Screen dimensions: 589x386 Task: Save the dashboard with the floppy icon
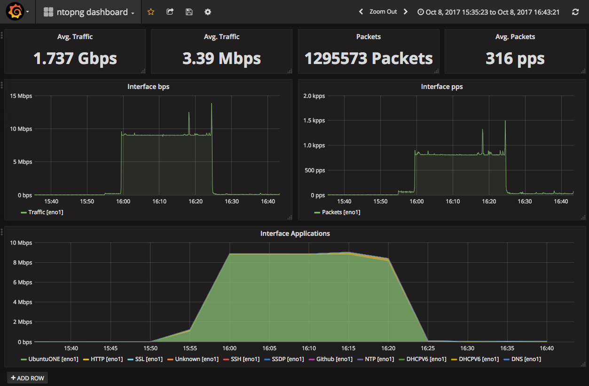[189, 12]
